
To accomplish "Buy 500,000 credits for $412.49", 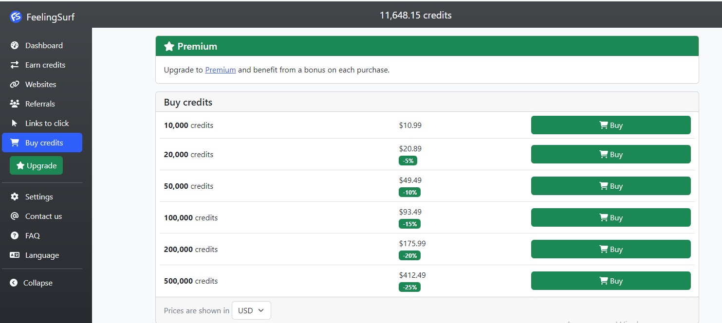I will [611, 281].
